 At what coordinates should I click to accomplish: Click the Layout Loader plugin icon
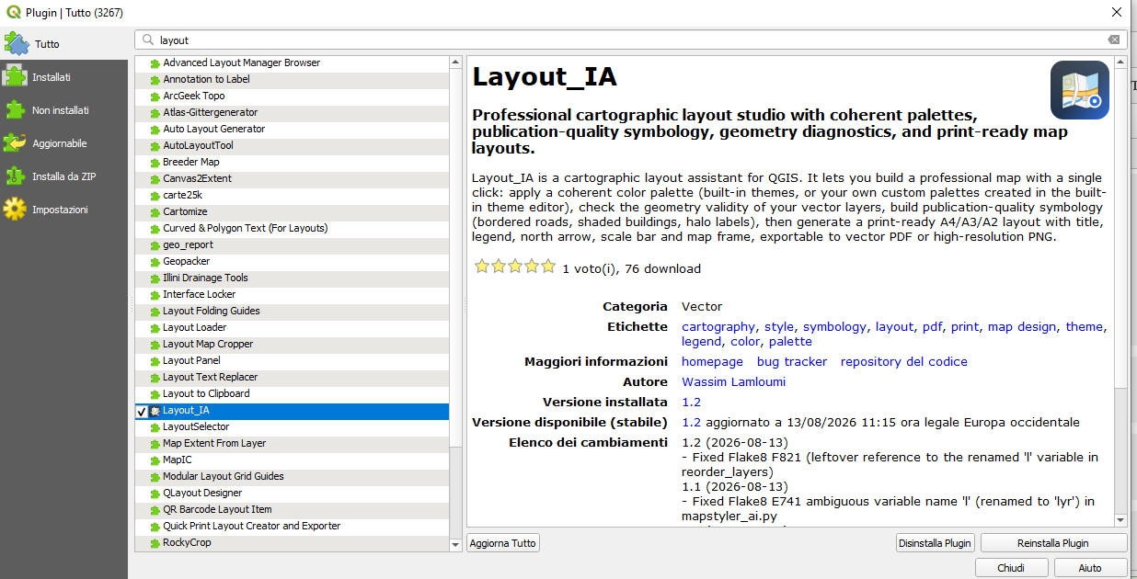(155, 328)
